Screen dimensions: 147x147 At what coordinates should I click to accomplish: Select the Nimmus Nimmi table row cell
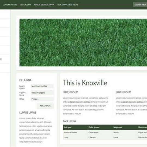[70, 132]
